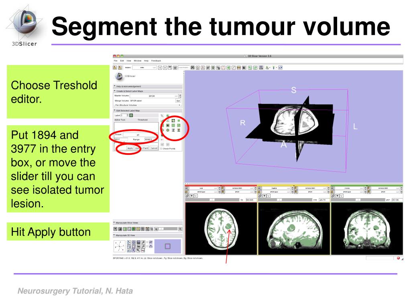Click the zoom in icon in 3D View panel
The height and width of the screenshot is (308, 411).
[143, 242]
